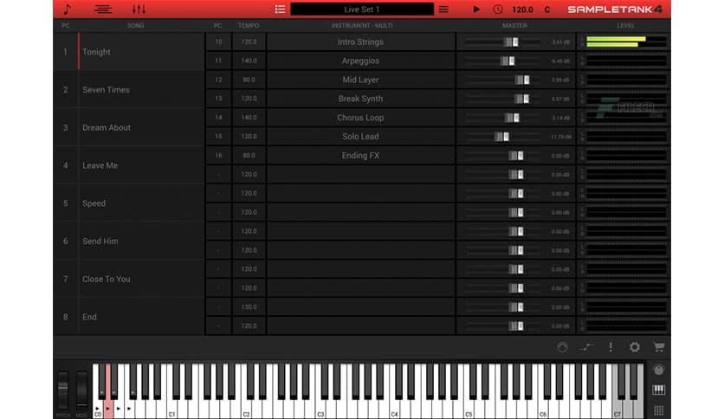
Task: Open the hamburger menu beside Live Set 1
Action: pyautogui.click(x=443, y=10)
